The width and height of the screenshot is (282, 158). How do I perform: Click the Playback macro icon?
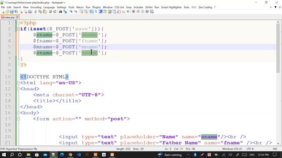click(143, 12)
